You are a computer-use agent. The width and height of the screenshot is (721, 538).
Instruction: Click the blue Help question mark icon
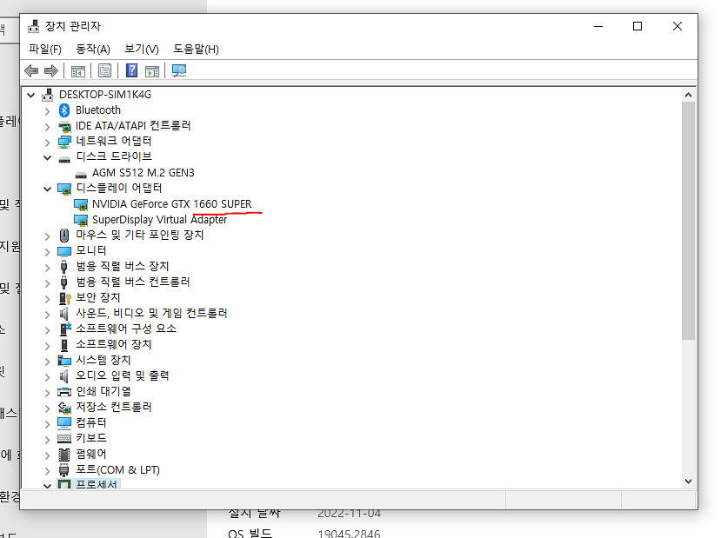(131, 70)
